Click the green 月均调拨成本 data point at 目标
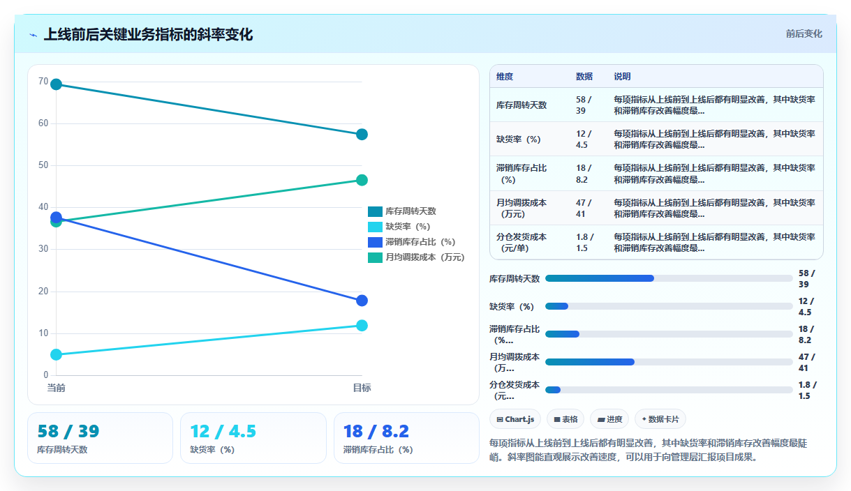 pyautogui.click(x=362, y=180)
